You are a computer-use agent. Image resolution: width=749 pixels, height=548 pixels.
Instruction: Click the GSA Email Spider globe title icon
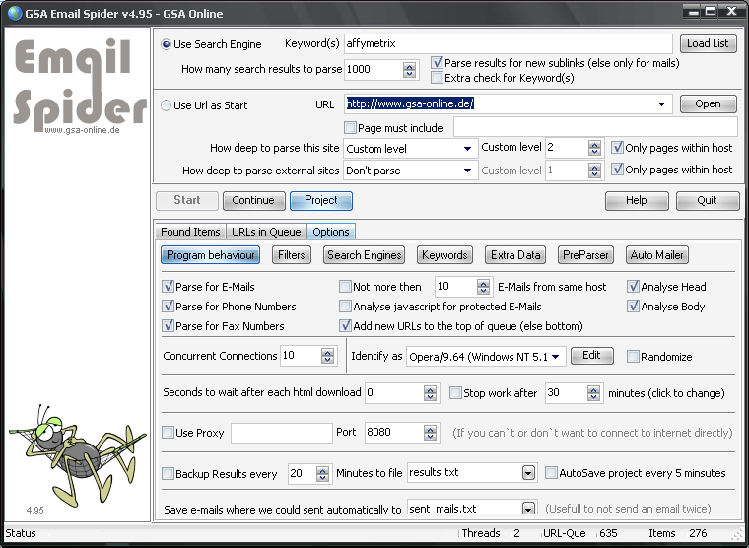[15, 13]
